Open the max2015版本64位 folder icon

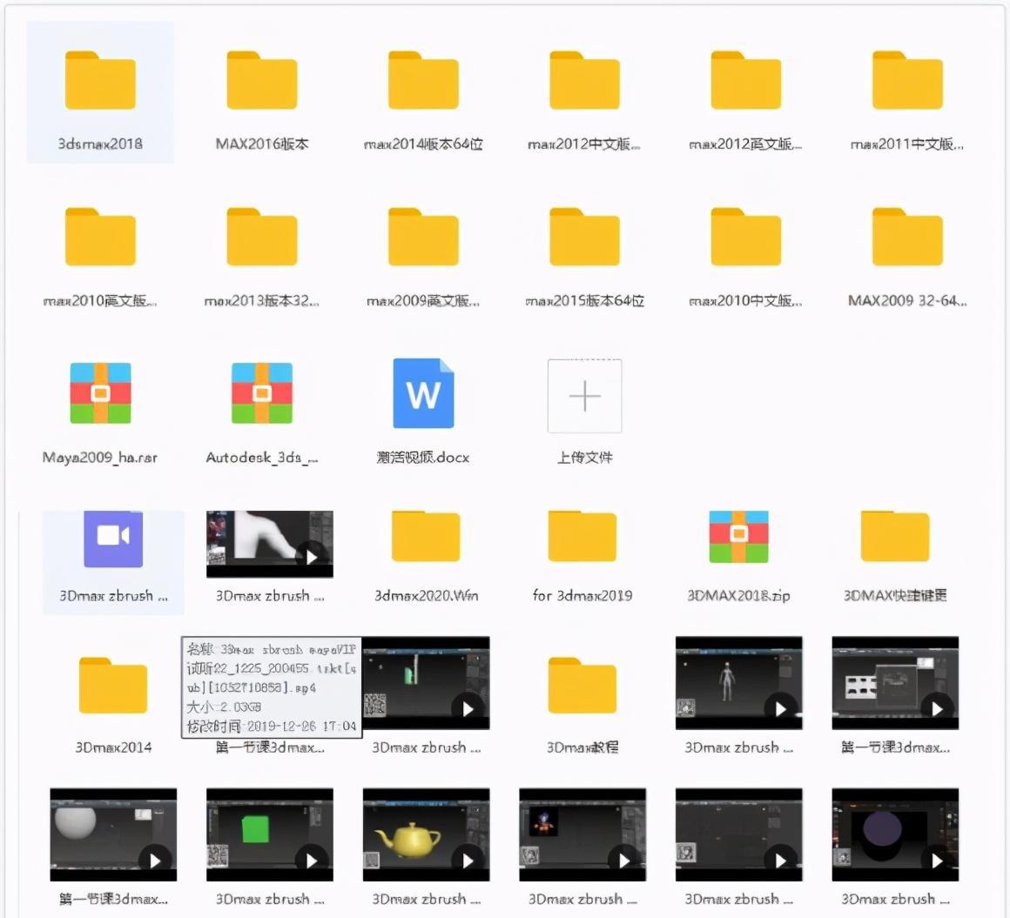(x=584, y=237)
